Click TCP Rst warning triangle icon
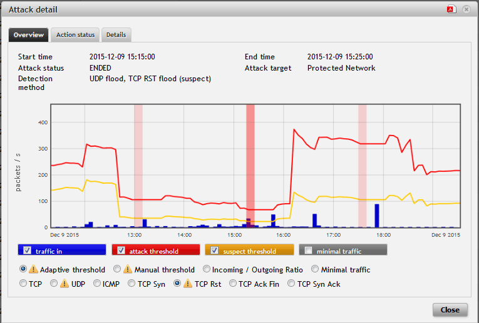The height and width of the screenshot is (323, 479). click(188, 284)
